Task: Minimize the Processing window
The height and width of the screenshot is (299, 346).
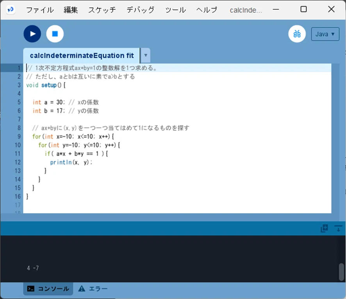Action: (276, 9)
